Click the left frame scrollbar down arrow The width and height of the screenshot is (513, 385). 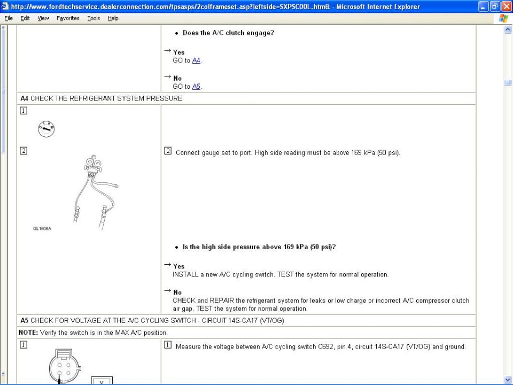tap(3, 374)
